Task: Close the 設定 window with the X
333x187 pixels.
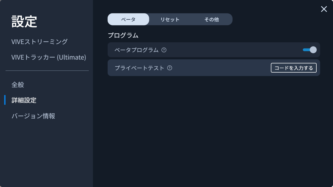Action: (324, 9)
